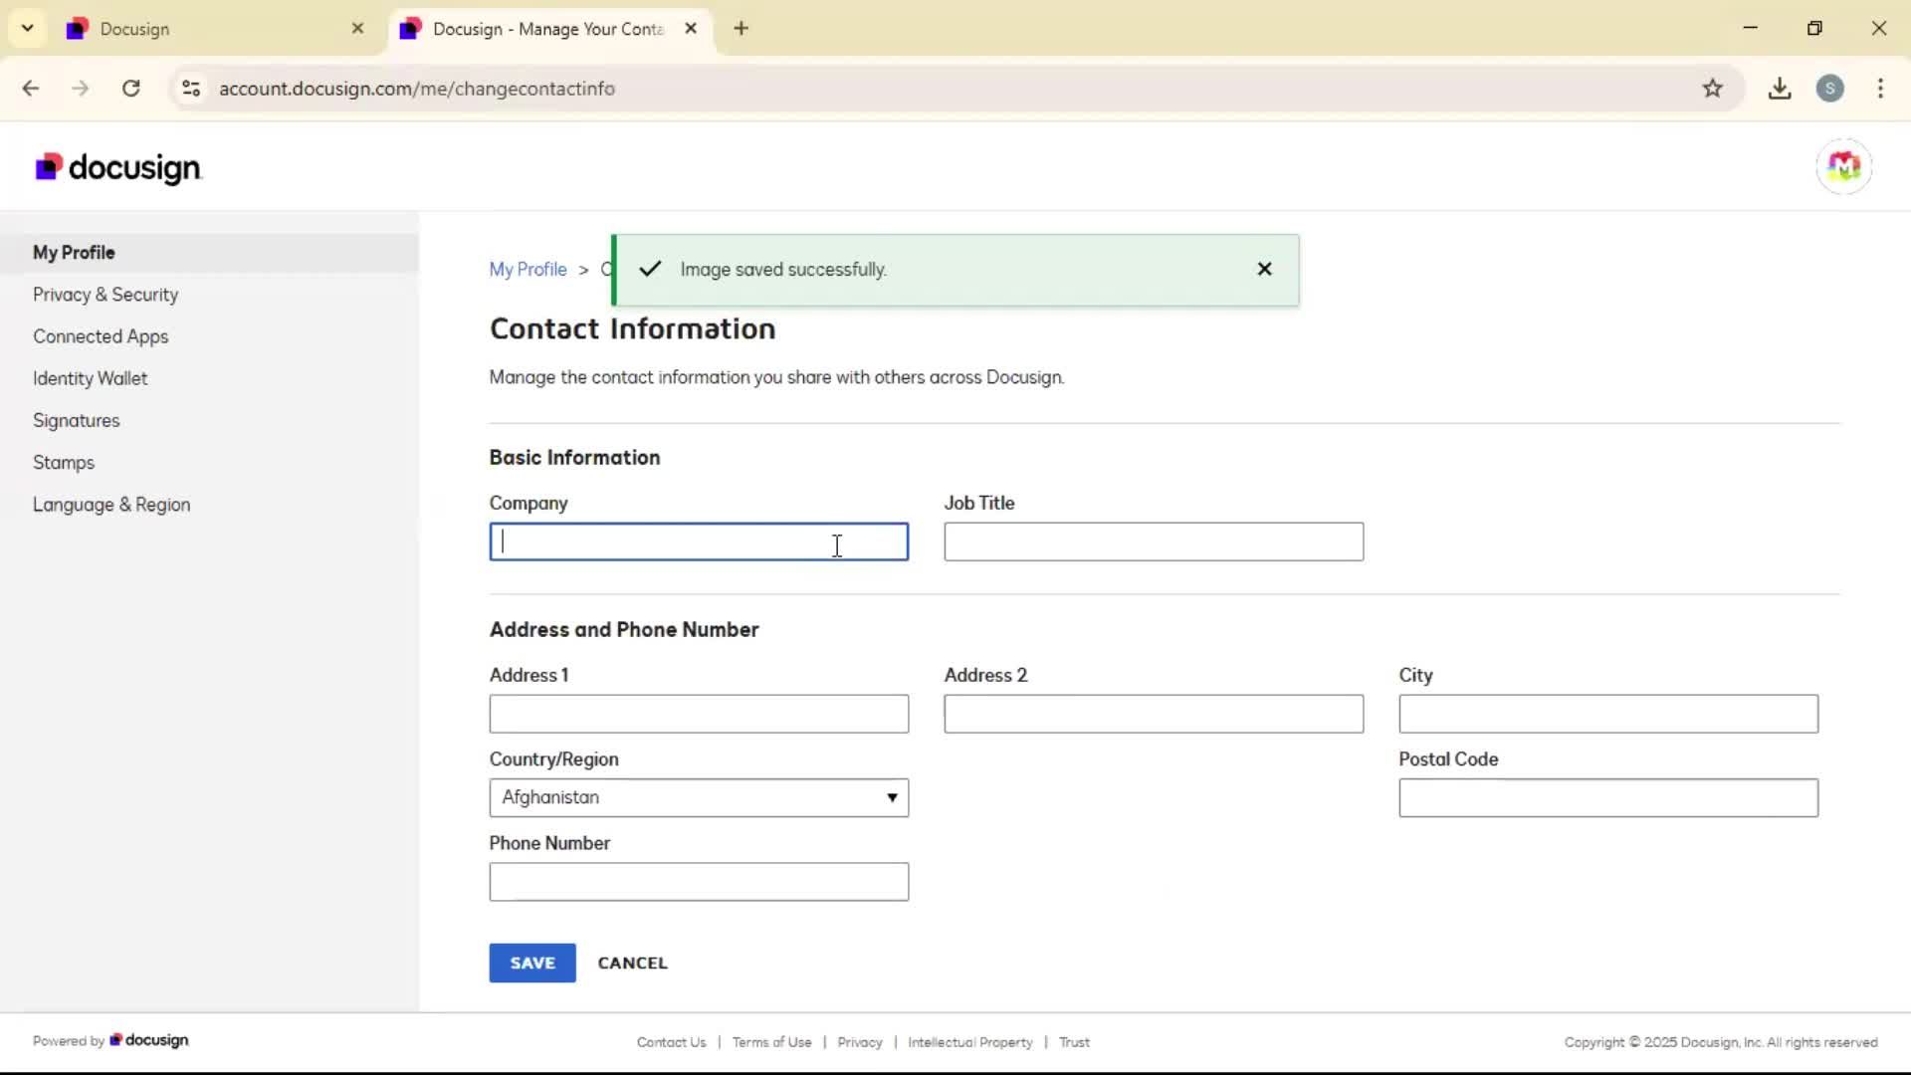This screenshot has width=1911, height=1075.
Task: Click the Address 1 field
Action: [699, 714]
